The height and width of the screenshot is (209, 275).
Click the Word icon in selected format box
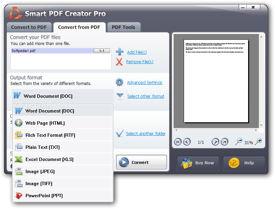point(17,96)
